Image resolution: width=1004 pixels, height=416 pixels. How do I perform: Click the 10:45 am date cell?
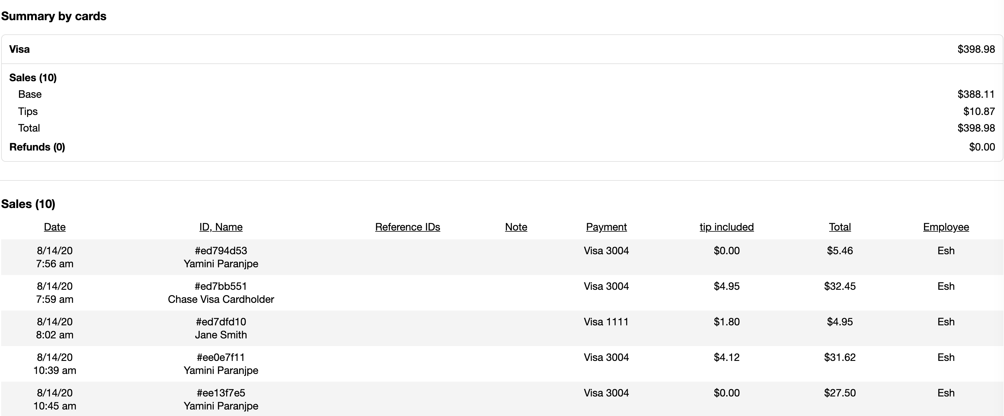(55, 406)
